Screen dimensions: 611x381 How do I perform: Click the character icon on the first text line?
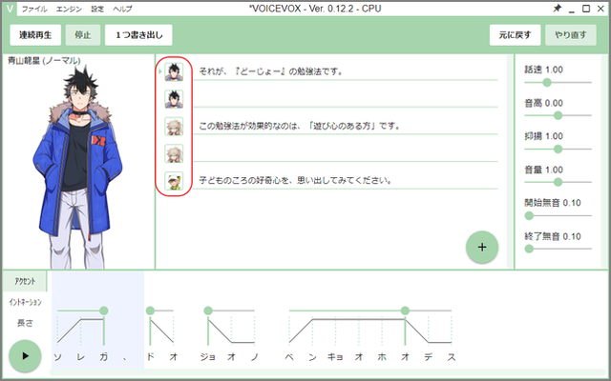173,71
